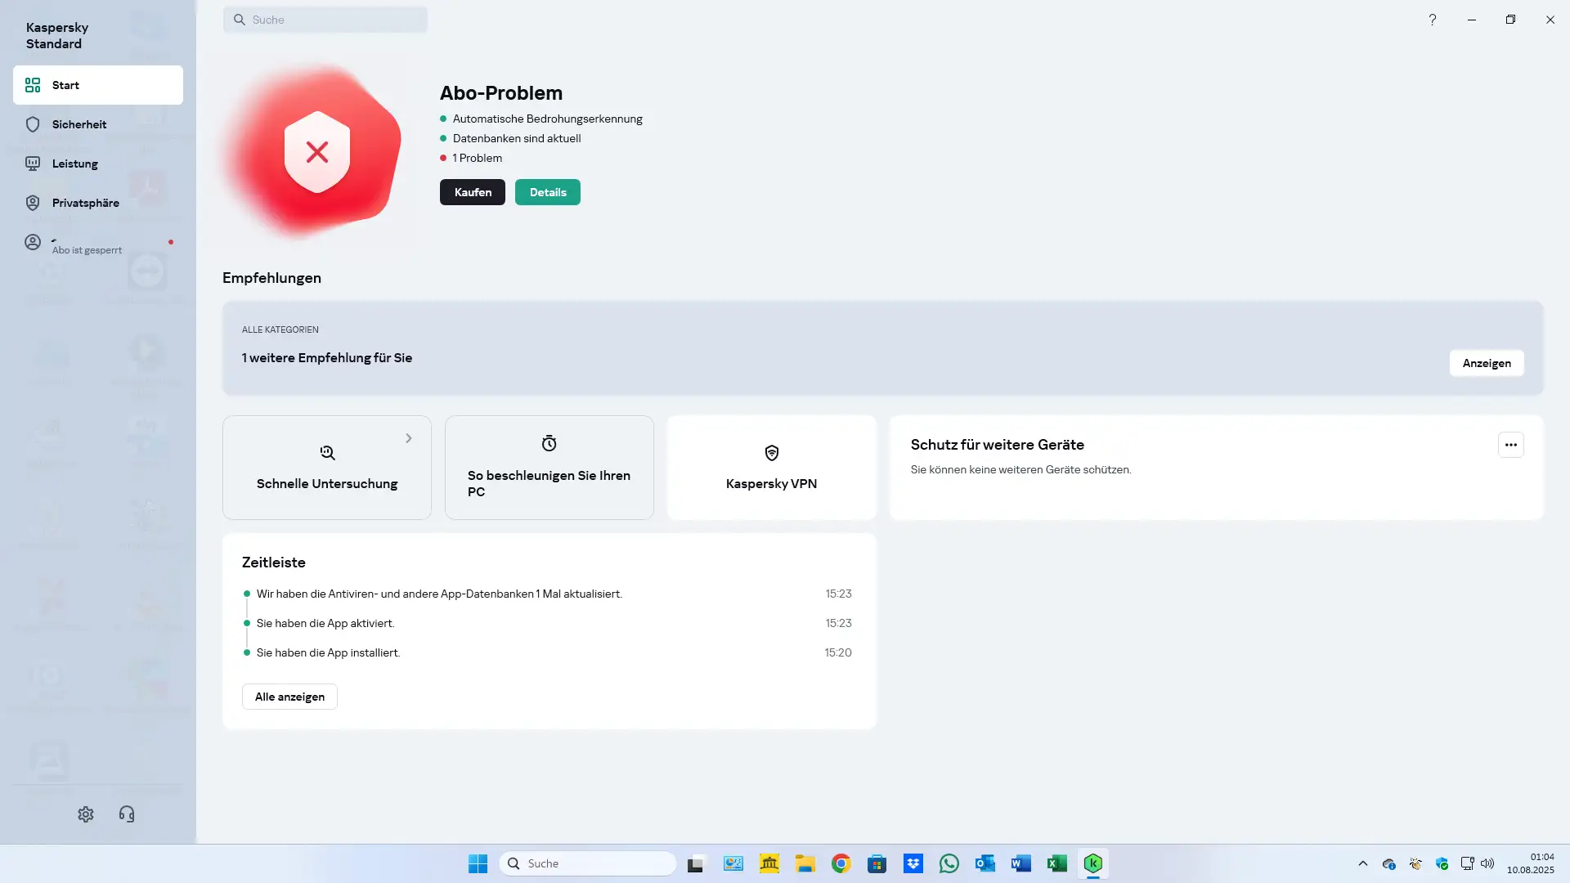Click the Kaspersky VPN shield icon
The height and width of the screenshot is (883, 1570).
click(x=771, y=453)
